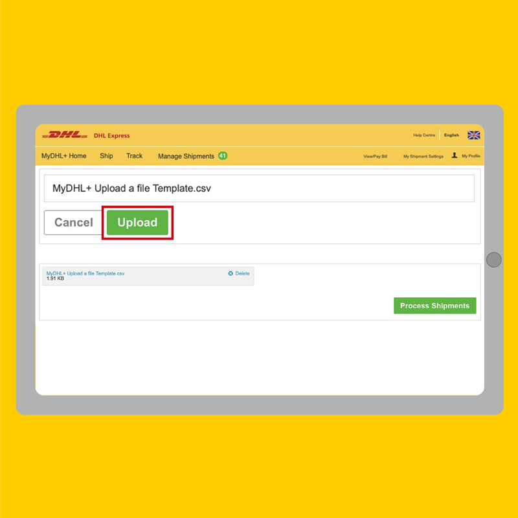Click the My Profile link
The height and width of the screenshot is (518, 518).
coord(471,156)
